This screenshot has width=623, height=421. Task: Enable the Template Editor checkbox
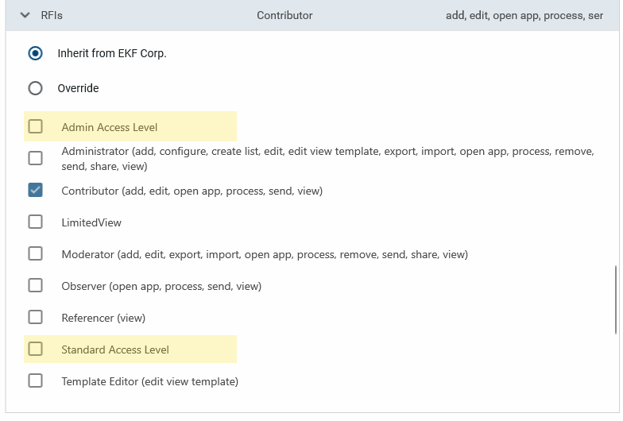click(x=35, y=381)
